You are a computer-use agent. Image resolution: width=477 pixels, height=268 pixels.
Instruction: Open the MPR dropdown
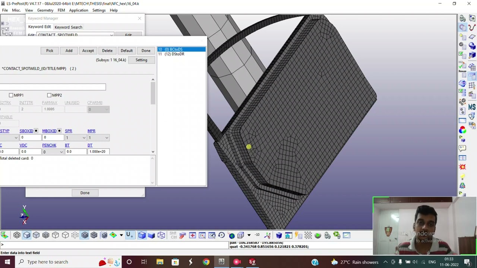pyautogui.click(x=98, y=138)
